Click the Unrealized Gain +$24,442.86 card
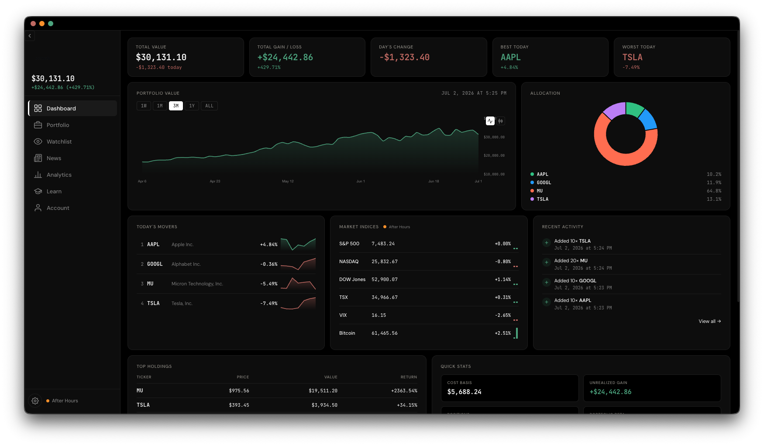This screenshot has width=764, height=446. tap(652, 388)
